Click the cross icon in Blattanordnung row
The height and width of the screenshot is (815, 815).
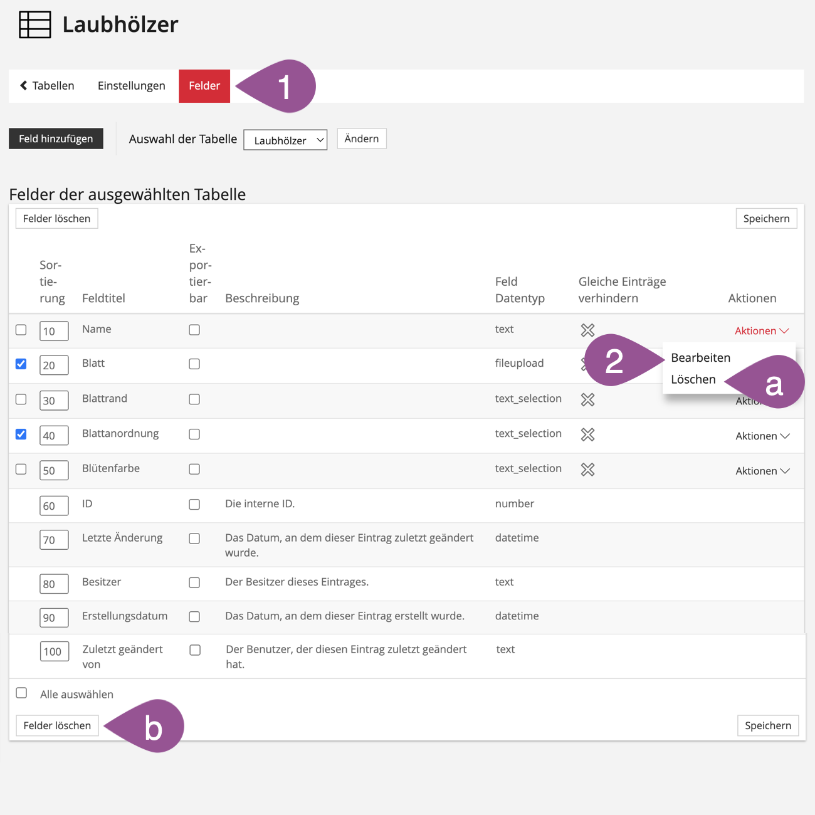click(x=587, y=434)
